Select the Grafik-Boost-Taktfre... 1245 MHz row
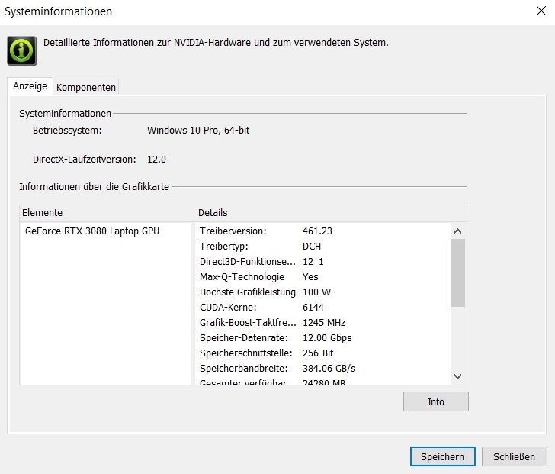This screenshot has width=555, height=474. pos(322,322)
